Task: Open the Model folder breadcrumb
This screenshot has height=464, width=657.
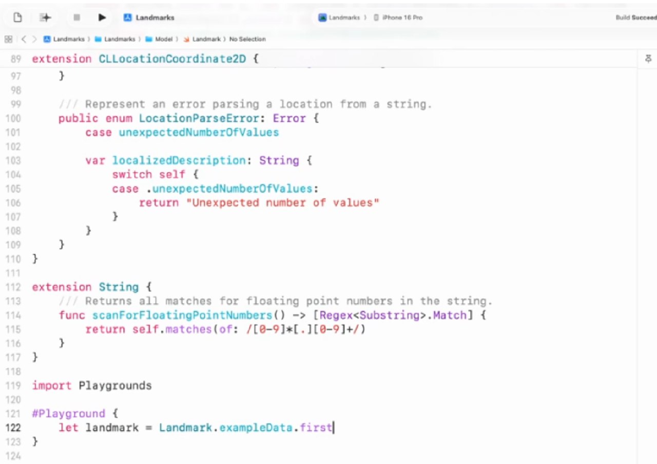Action: (163, 39)
